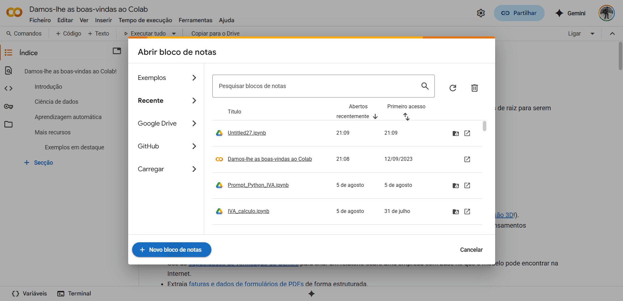Open IVA_calculo.ipynb in new tab
Screen dimensions: 623x301
467,211
